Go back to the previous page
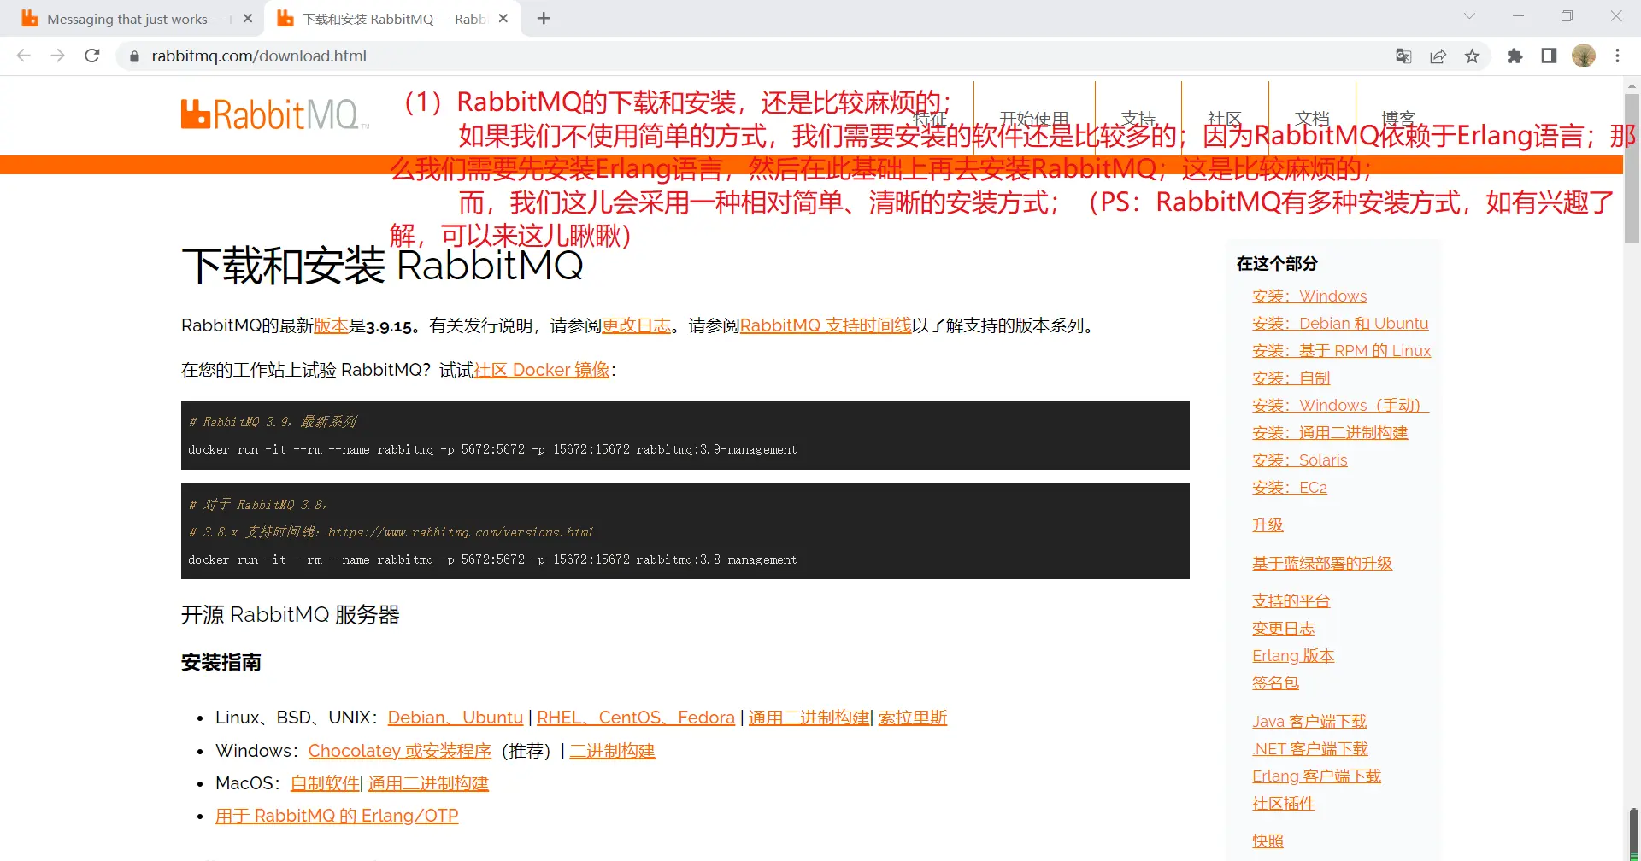The image size is (1641, 861). pyautogui.click(x=24, y=56)
